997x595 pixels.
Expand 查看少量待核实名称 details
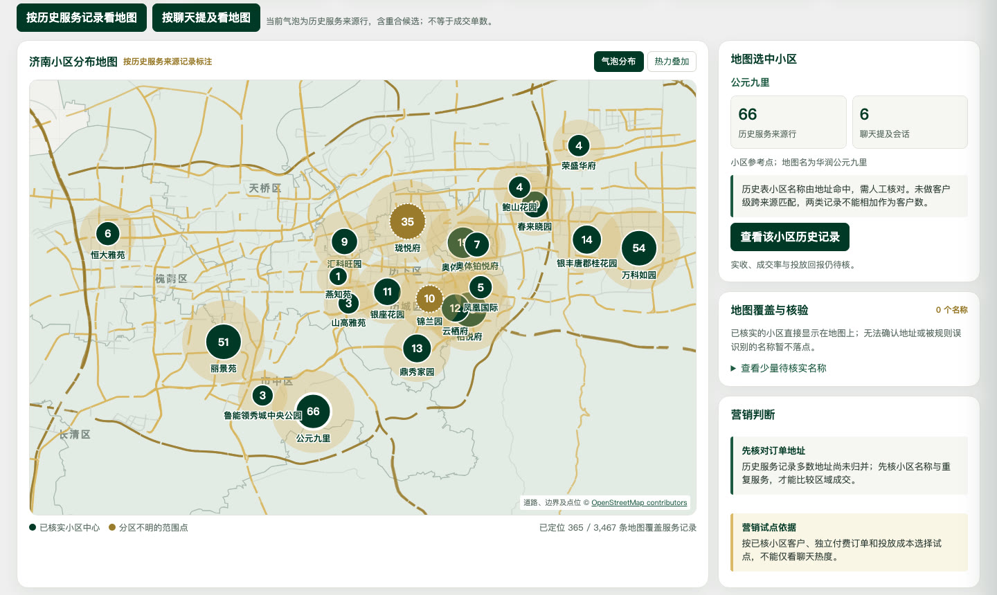click(x=779, y=368)
